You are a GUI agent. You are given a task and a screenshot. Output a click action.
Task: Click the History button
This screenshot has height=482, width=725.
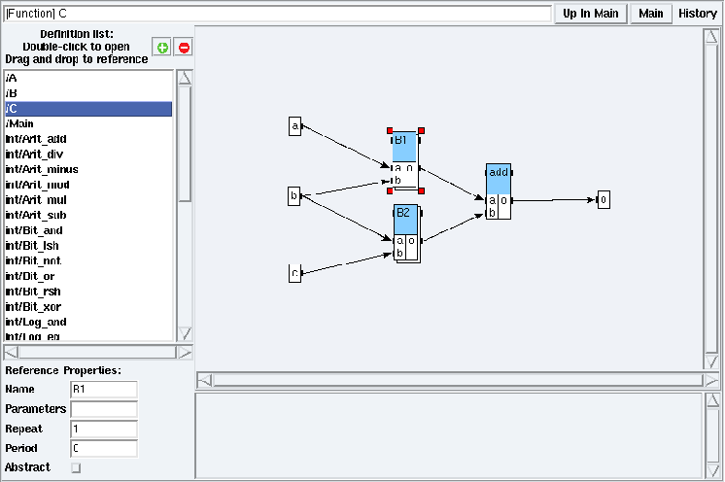click(x=697, y=14)
